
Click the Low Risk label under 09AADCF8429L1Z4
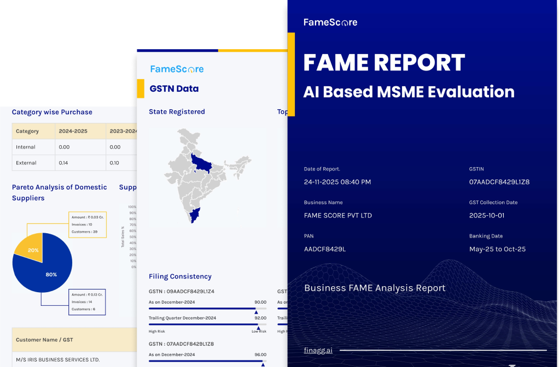tap(259, 332)
